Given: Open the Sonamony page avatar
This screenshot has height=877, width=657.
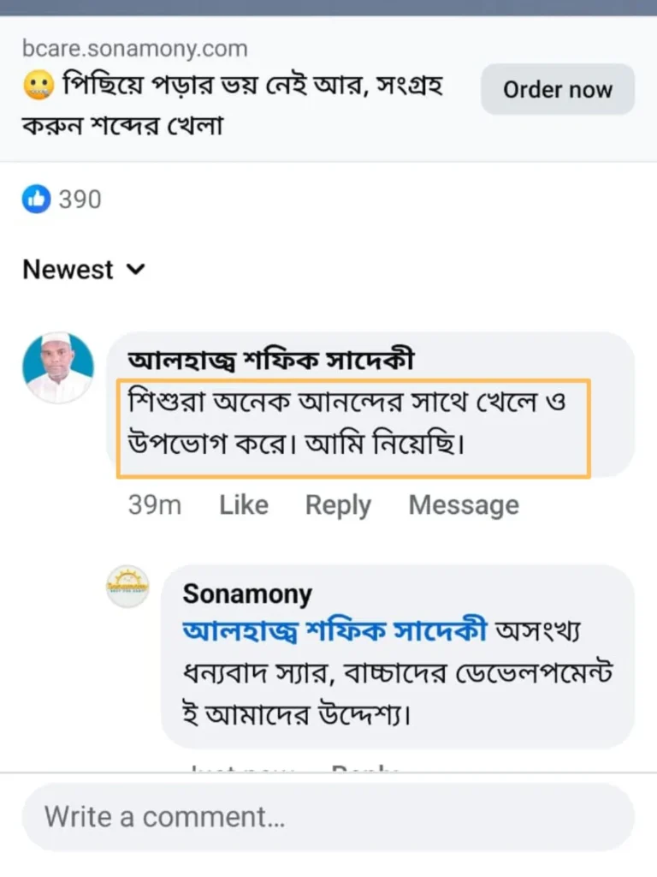Looking at the screenshot, I should [x=128, y=586].
